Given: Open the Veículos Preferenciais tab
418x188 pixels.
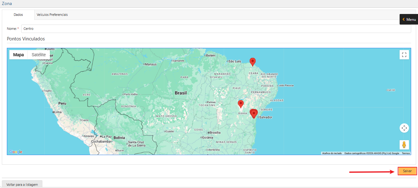Looking at the screenshot, I should pos(52,15).
